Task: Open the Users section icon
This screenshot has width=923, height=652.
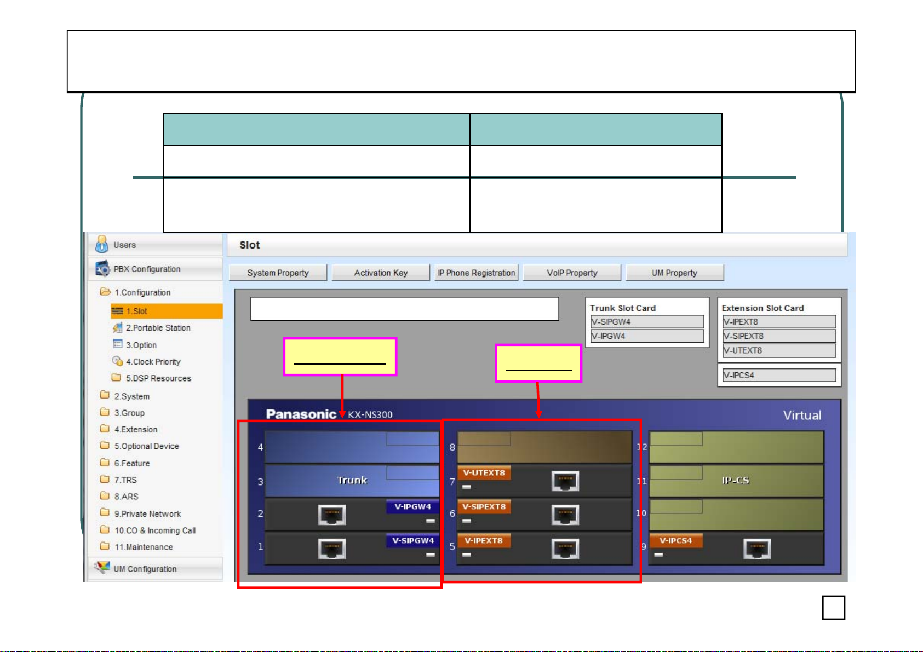Action: pyautogui.click(x=101, y=244)
